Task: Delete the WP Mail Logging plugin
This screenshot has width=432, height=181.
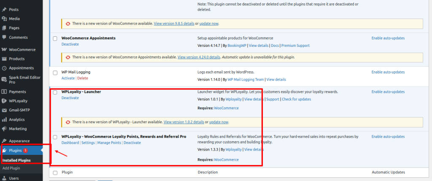Action: 83,78
